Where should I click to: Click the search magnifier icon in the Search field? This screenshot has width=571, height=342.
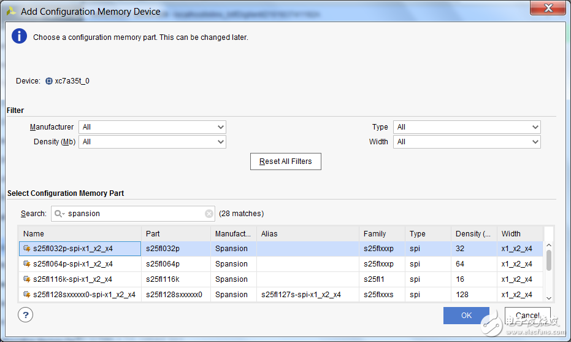pyautogui.click(x=59, y=214)
